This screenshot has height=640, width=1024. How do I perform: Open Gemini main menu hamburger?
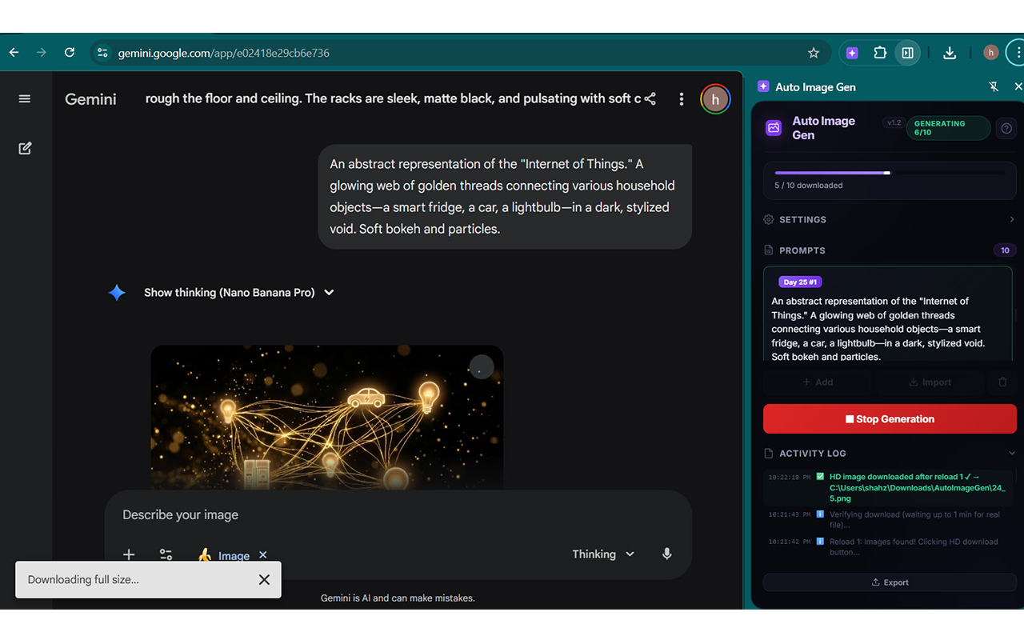click(25, 98)
